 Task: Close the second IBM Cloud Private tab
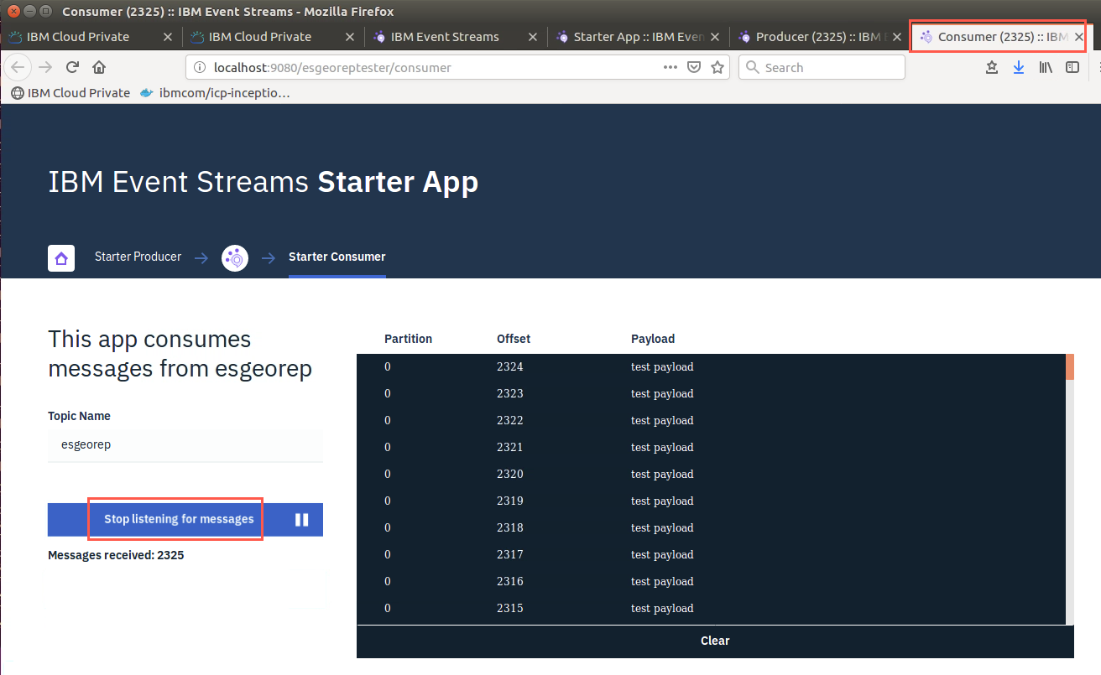(x=350, y=37)
